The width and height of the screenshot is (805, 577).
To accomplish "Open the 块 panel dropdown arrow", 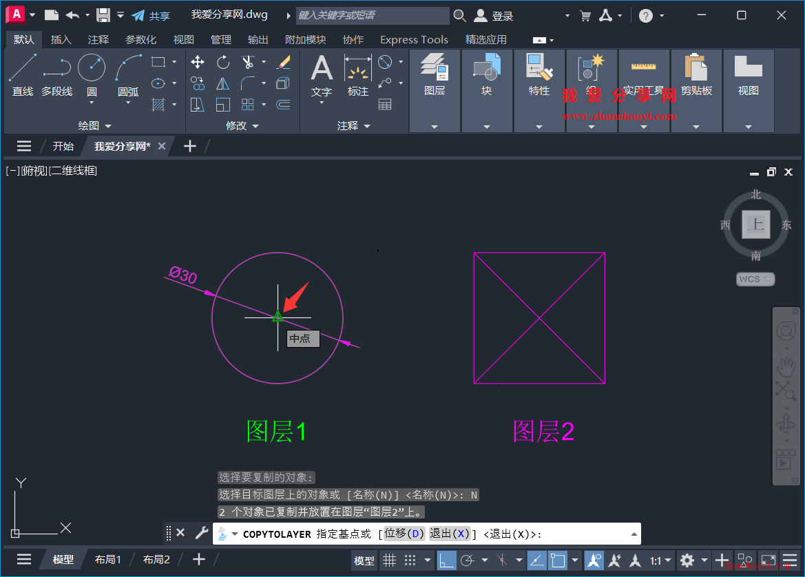I will pyautogui.click(x=487, y=127).
